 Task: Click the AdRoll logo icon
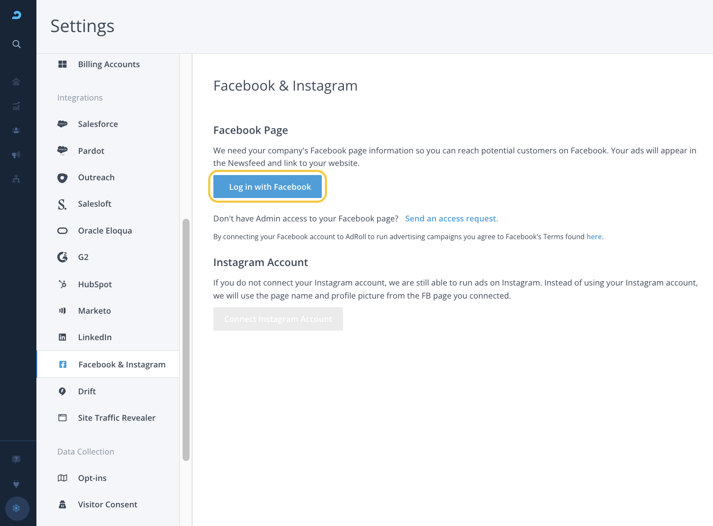16,15
